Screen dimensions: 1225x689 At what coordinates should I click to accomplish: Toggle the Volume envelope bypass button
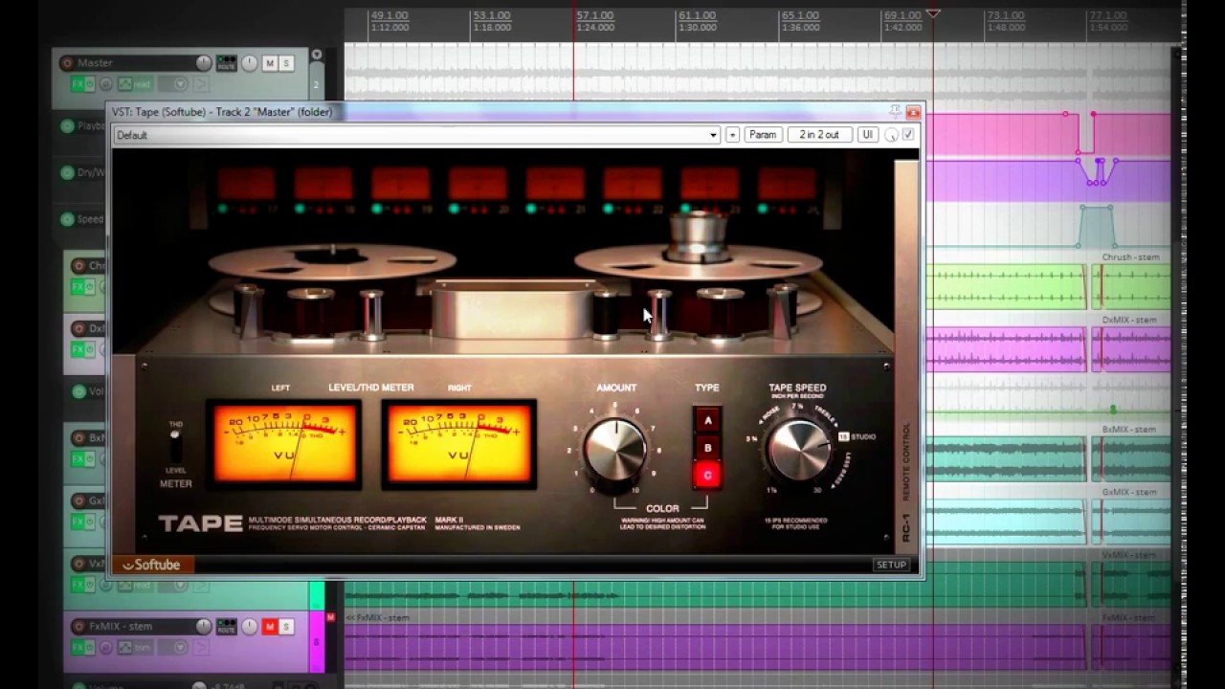[78, 391]
